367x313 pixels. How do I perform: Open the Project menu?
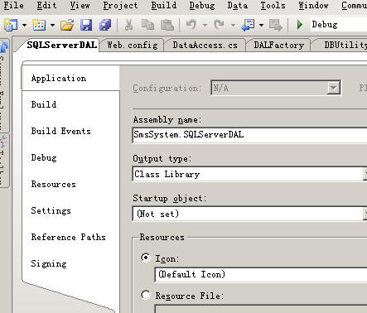[x=120, y=5]
